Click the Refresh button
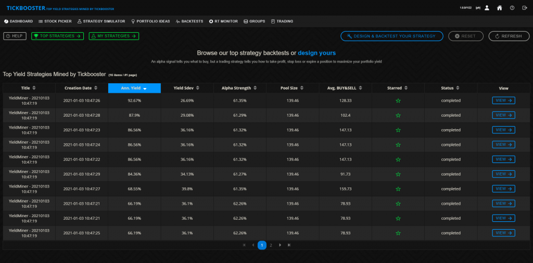The height and width of the screenshot is (263, 533). [x=509, y=36]
